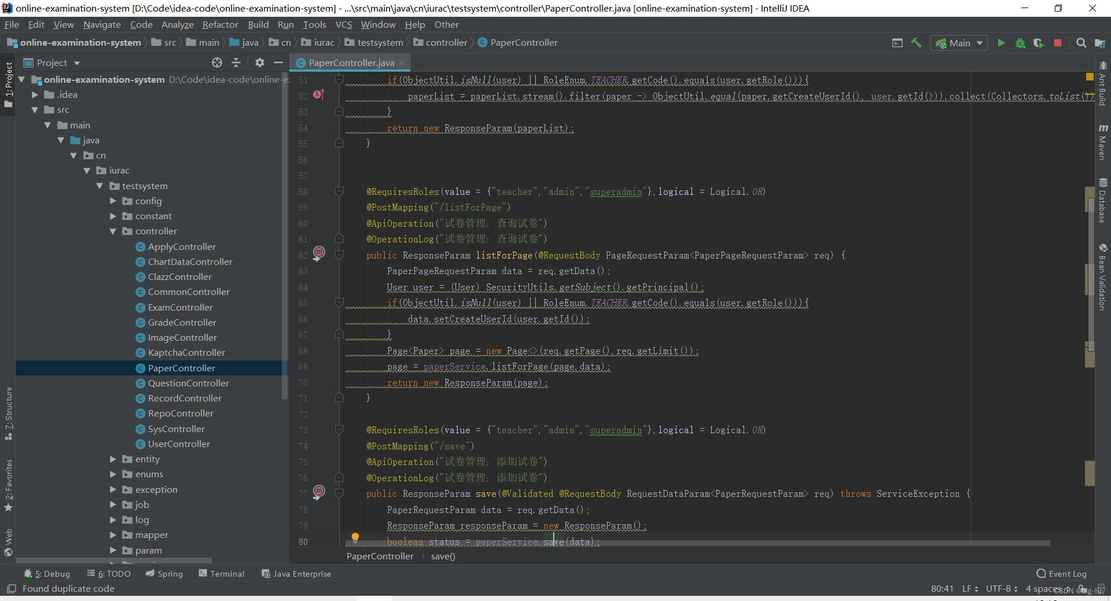Toggle the tool window bars icon in status bar
Viewport: 1111px width, 601px height.
click(x=11, y=589)
